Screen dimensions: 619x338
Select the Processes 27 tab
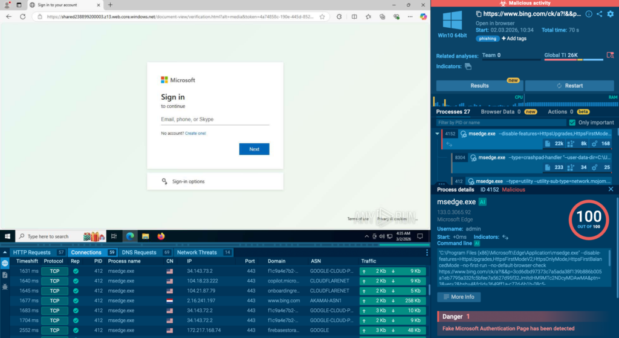click(453, 112)
